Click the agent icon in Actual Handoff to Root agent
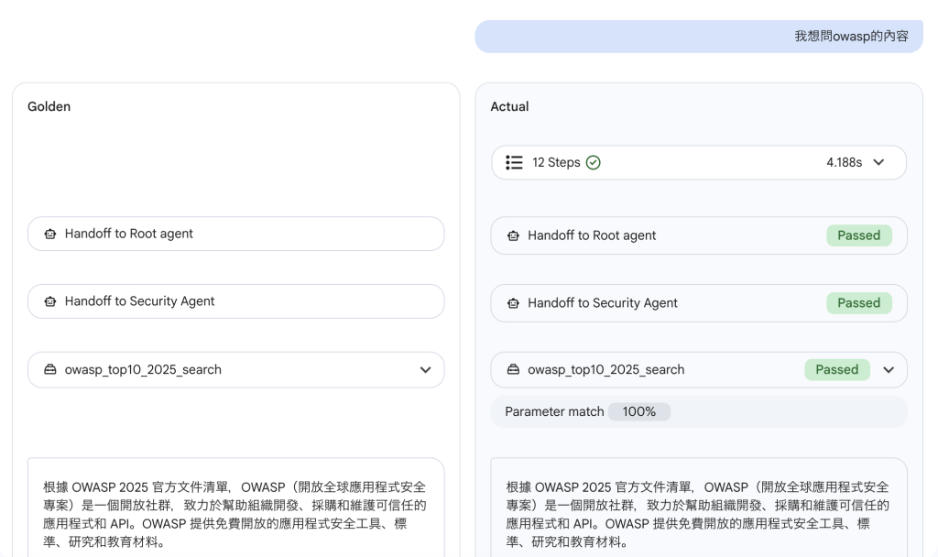The image size is (938, 557). click(513, 235)
